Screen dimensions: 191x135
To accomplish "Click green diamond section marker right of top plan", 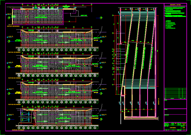I will 101,17.
